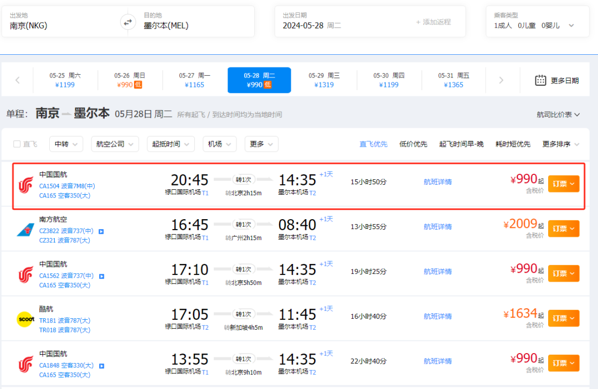This screenshot has height=389, width=598.
Task: Swap departure and destination cities icon
Action: point(128,22)
